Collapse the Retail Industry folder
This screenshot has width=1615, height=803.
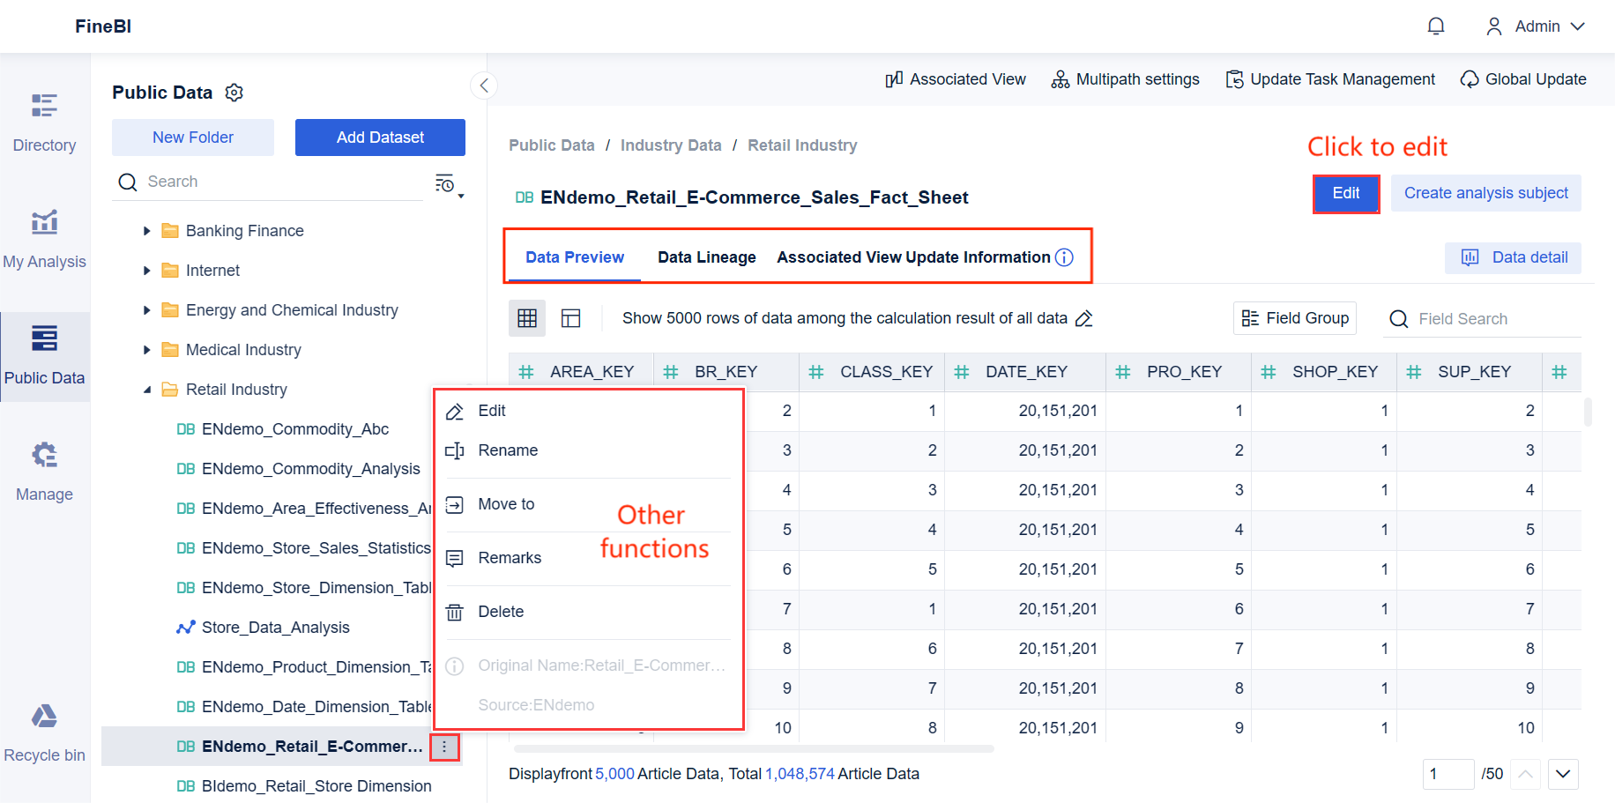pyautogui.click(x=146, y=389)
